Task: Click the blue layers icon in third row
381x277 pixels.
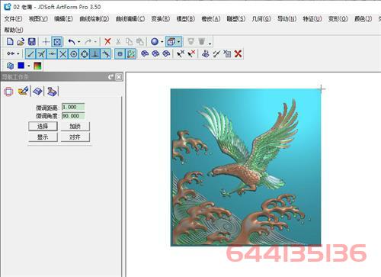Action: point(10,66)
